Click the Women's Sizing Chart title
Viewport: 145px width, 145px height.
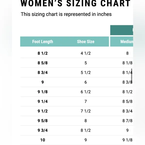tap(75, 3)
